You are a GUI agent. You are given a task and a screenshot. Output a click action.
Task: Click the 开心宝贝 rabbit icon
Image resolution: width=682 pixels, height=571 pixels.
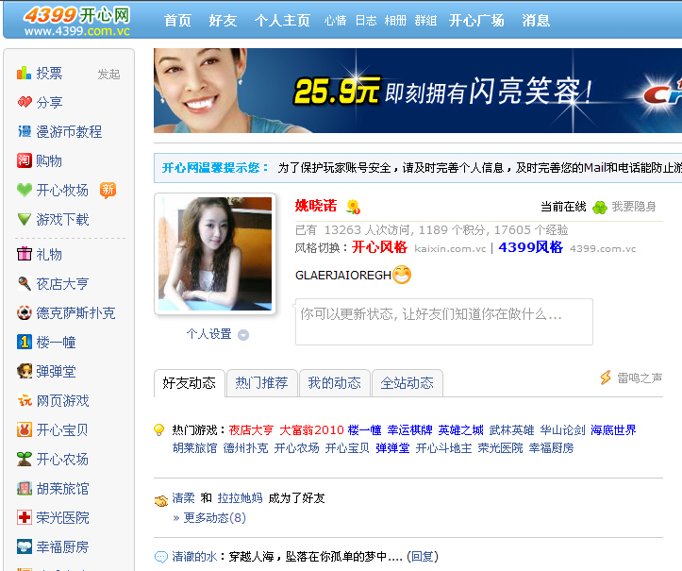click(x=25, y=429)
